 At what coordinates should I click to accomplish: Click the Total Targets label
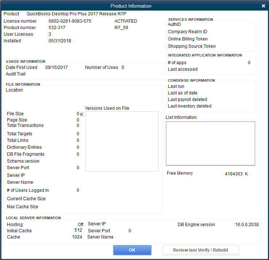coord(20,134)
